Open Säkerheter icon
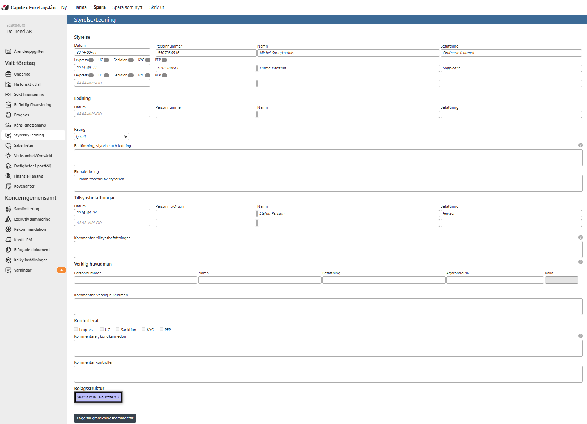This screenshot has height=424, width=587. point(8,145)
